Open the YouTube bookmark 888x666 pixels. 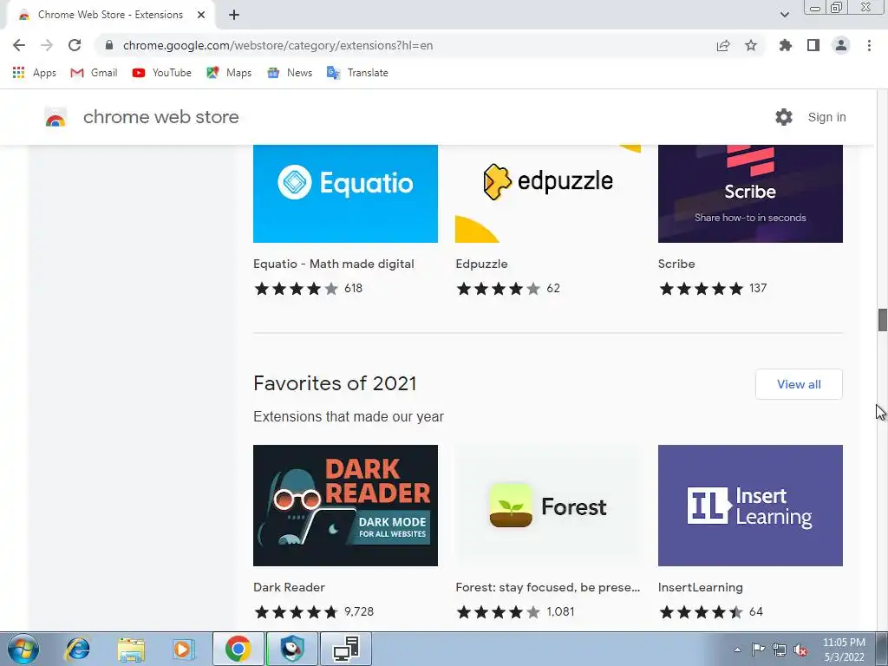(x=162, y=73)
